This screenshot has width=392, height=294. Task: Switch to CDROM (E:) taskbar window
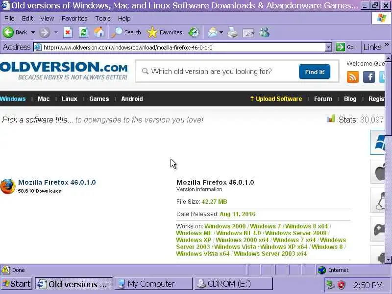233,284
